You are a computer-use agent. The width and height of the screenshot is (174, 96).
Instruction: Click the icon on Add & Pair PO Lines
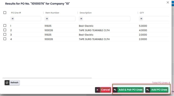pyautogui.click(x=115, y=90)
